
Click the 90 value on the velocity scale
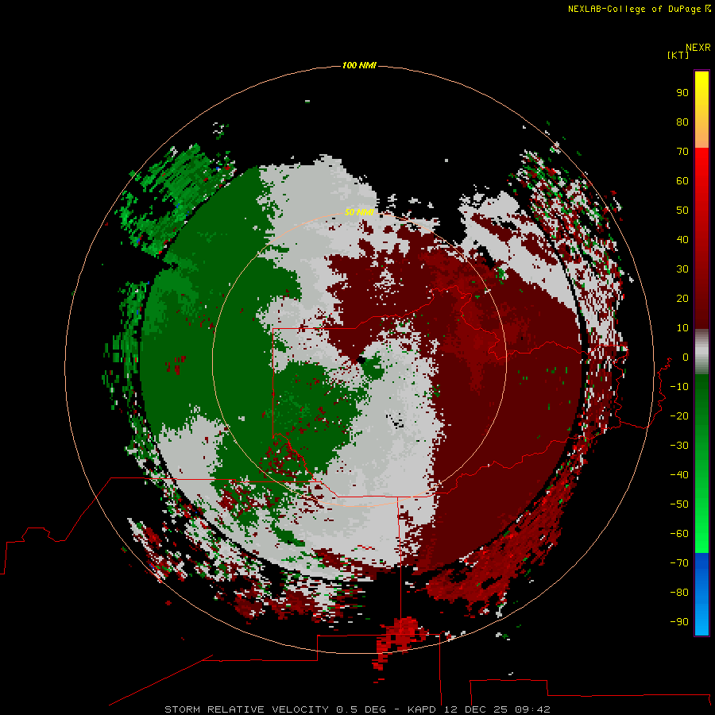682,93
